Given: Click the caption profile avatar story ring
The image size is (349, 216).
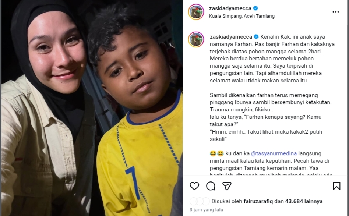Looking at the screenshot, I should click(x=196, y=39).
